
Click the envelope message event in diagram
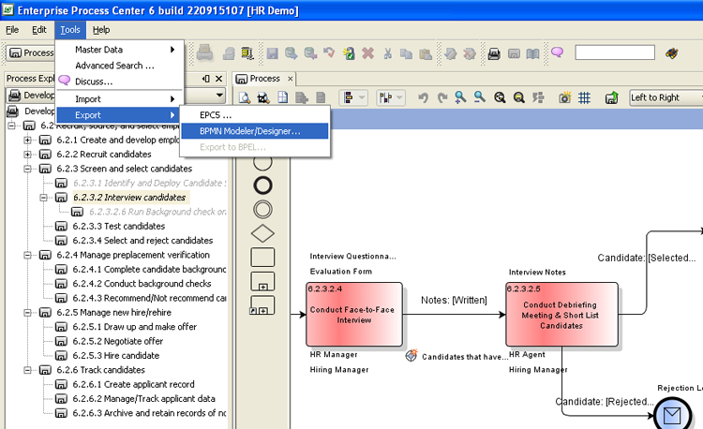tap(672, 416)
